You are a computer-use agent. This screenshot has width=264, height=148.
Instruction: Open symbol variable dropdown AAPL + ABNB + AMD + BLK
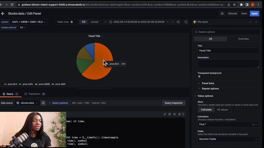[28, 22]
